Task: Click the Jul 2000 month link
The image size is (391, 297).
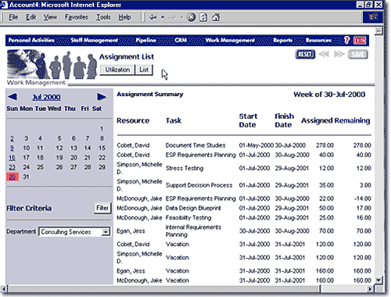Action: tap(46, 97)
